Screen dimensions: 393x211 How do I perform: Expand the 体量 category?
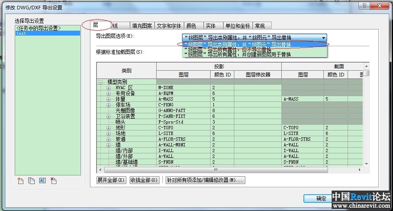tap(108, 99)
